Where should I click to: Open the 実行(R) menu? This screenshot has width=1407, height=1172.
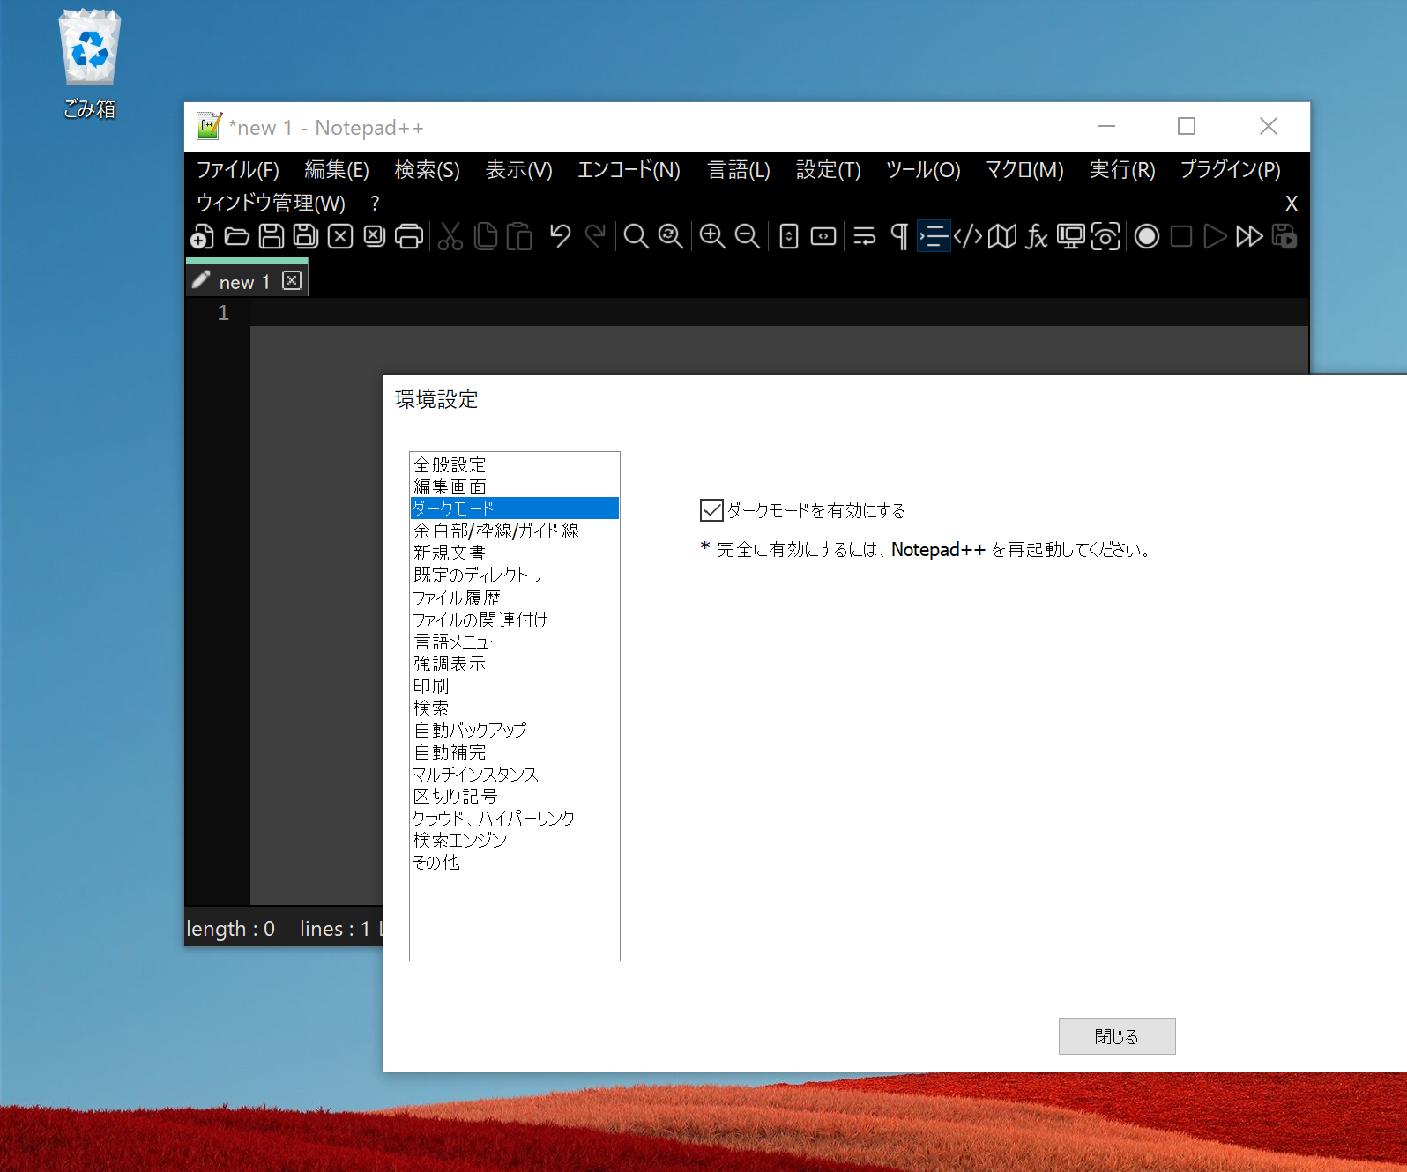point(1122,169)
